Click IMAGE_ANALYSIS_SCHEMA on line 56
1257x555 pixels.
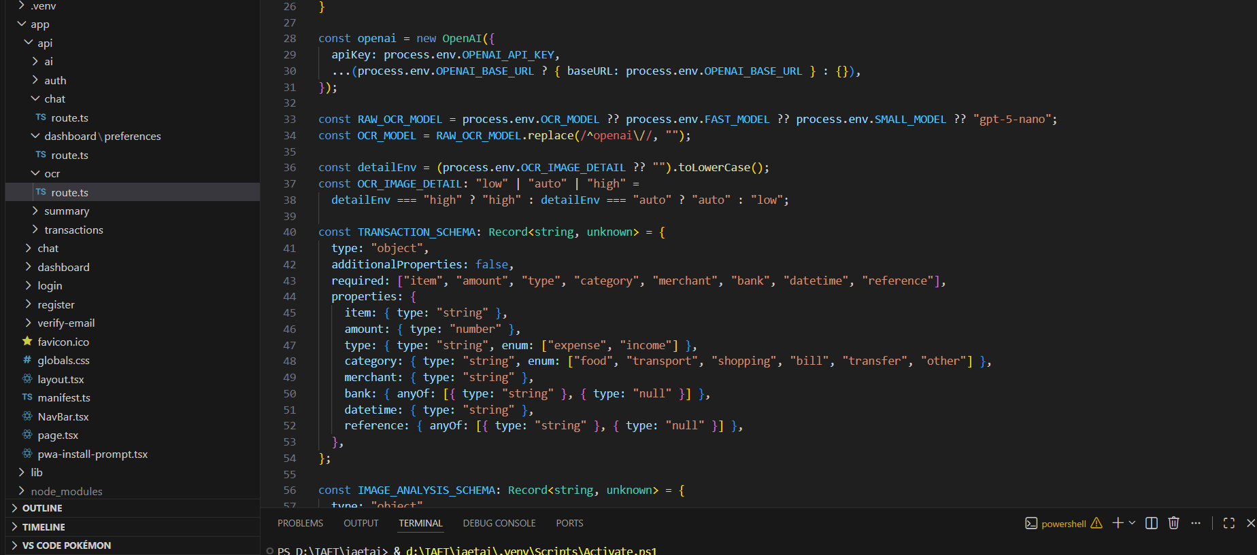coord(426,490)
